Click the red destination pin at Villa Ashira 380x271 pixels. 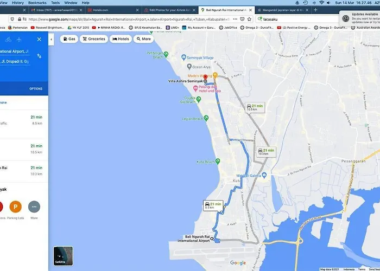click(205, 78)
